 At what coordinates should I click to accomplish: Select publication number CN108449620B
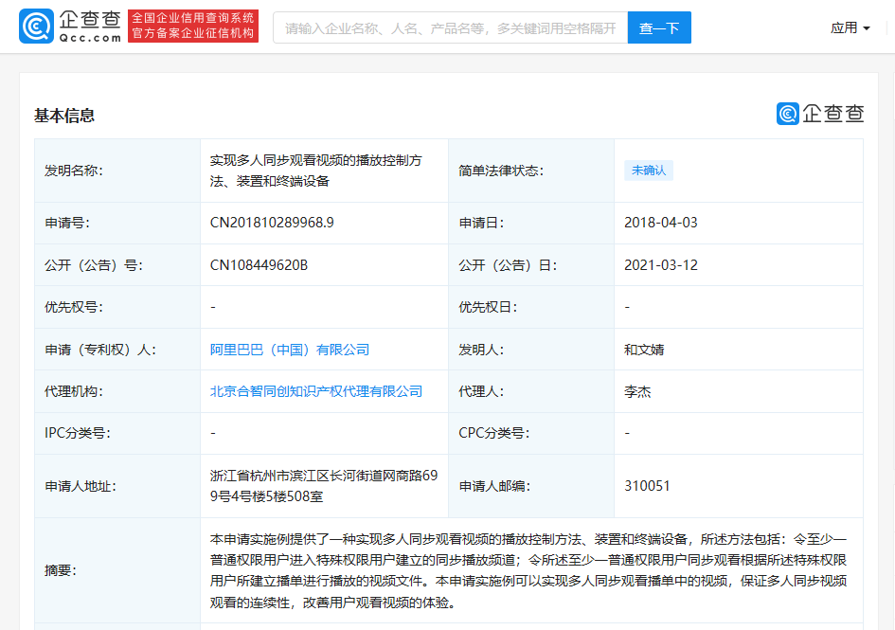click(259, 265)
